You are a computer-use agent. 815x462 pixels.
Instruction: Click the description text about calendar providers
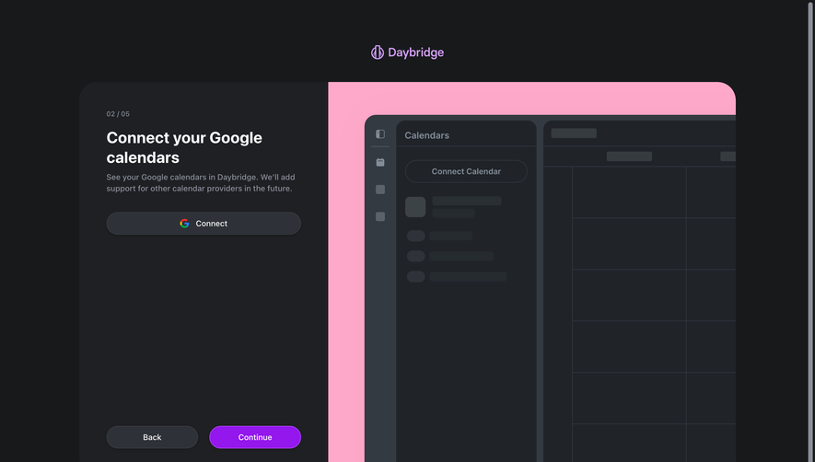pos(201,183)
